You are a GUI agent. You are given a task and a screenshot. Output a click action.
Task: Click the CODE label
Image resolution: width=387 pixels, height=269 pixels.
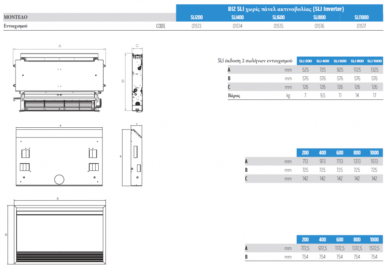pos(161,26)
